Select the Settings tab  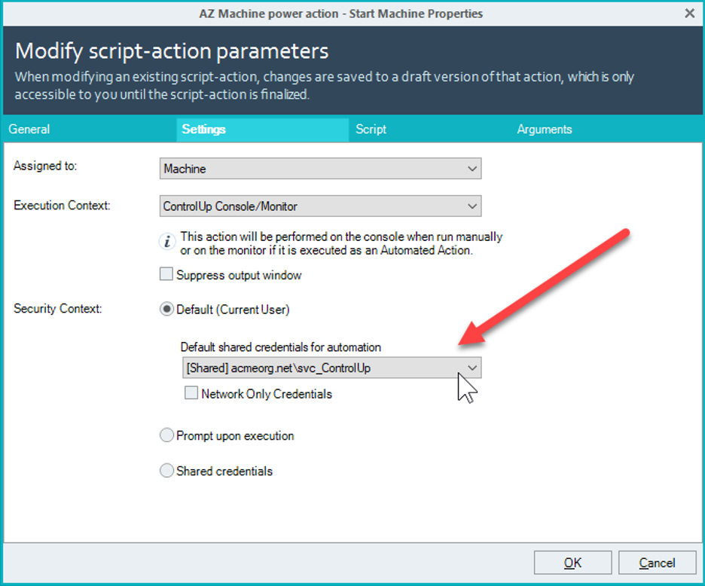click(263, 130)
